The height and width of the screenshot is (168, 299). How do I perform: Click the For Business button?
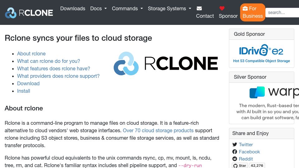253,12
